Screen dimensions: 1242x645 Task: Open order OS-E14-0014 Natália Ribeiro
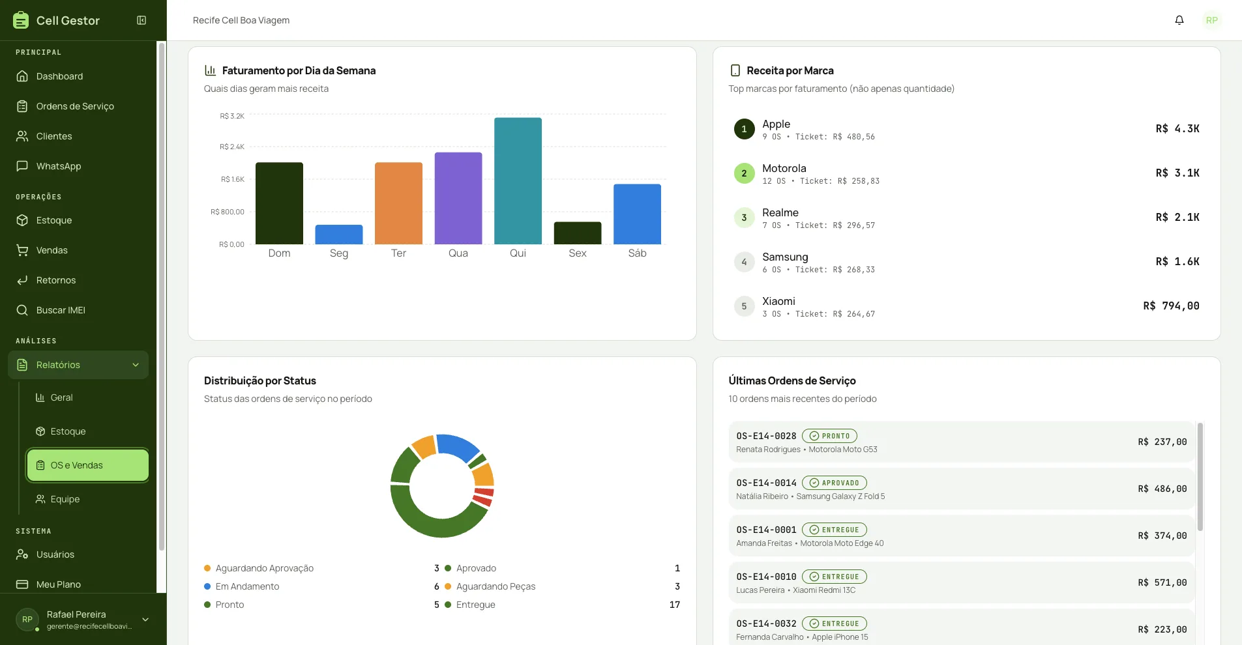coord(962,489)
